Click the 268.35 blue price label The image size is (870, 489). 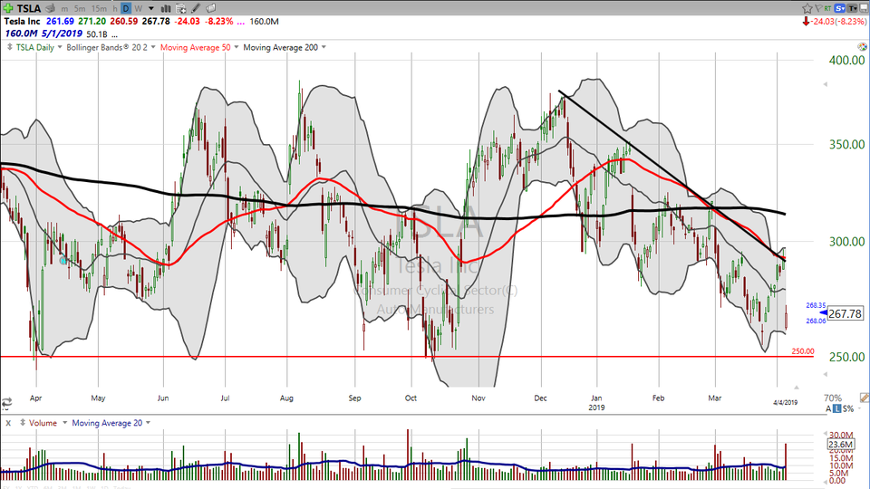[x=816, y=305]
